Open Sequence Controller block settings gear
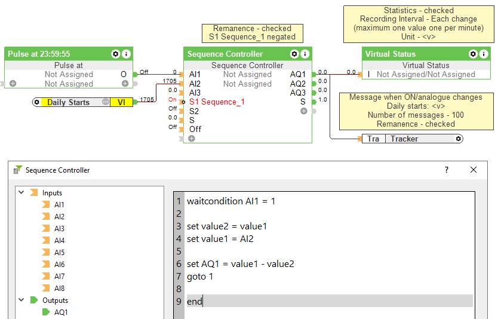This screenshot has width=495, height=319. pos(294,54)
